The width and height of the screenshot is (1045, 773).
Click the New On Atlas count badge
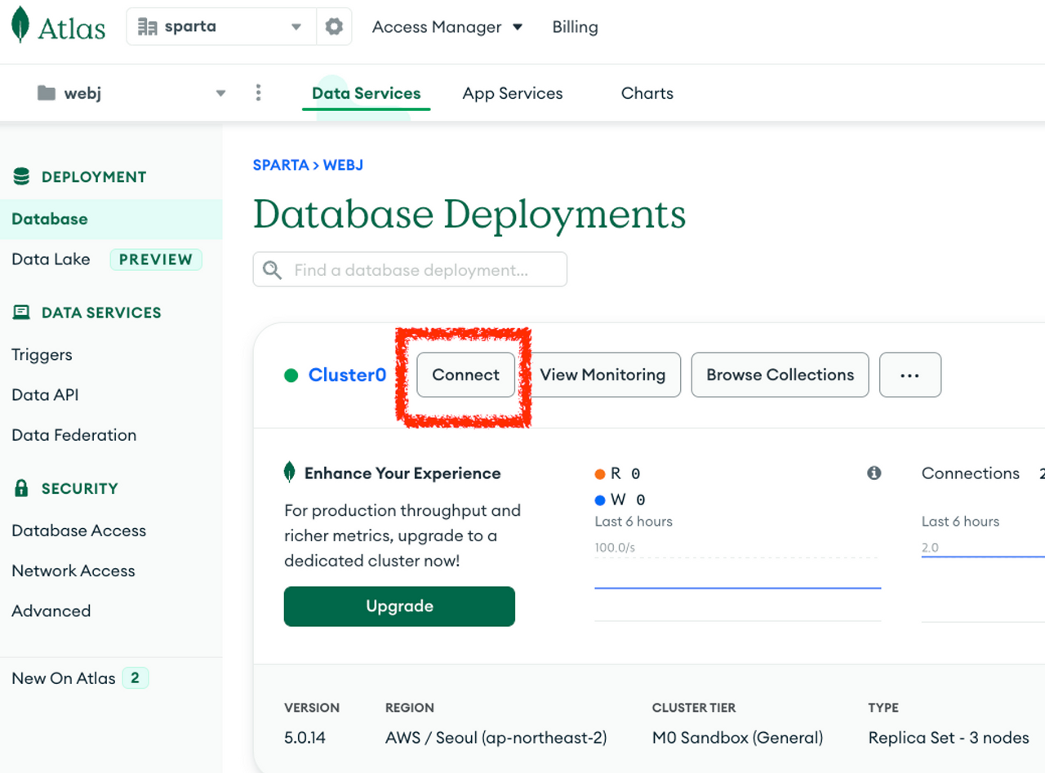pos(136,678)
